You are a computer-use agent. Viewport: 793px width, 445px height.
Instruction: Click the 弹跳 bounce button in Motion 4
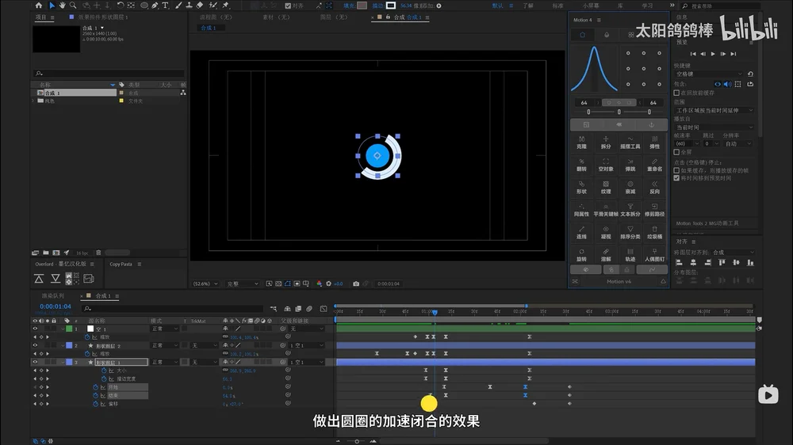pos(630,165)
